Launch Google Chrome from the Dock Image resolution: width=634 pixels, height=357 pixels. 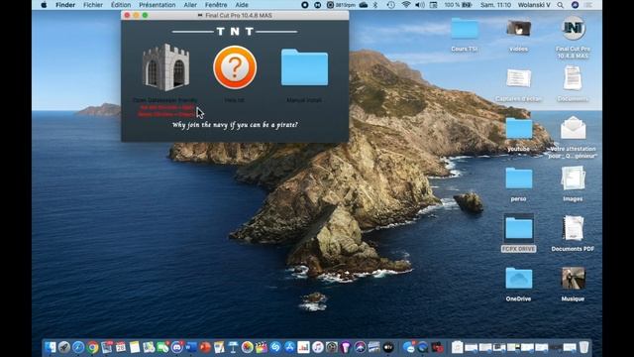click(x=92, y=347)
